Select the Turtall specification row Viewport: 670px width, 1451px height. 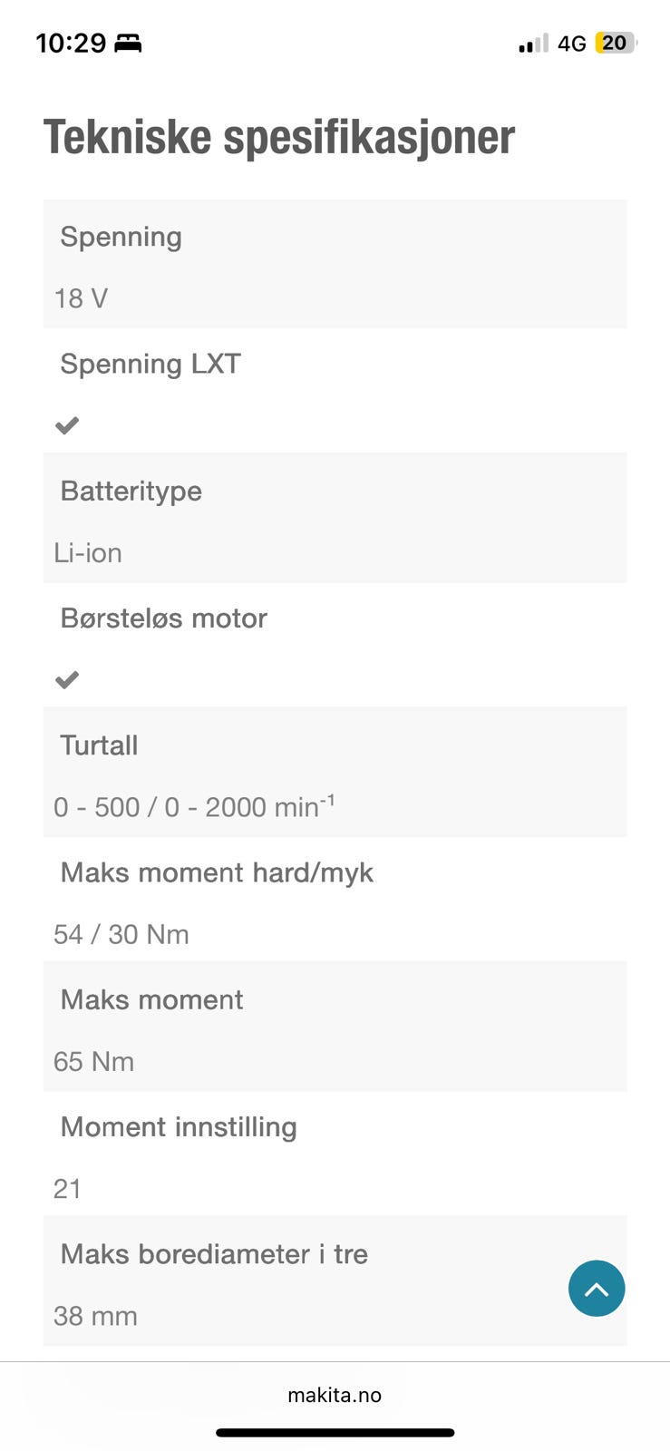[x=335, y=772]
